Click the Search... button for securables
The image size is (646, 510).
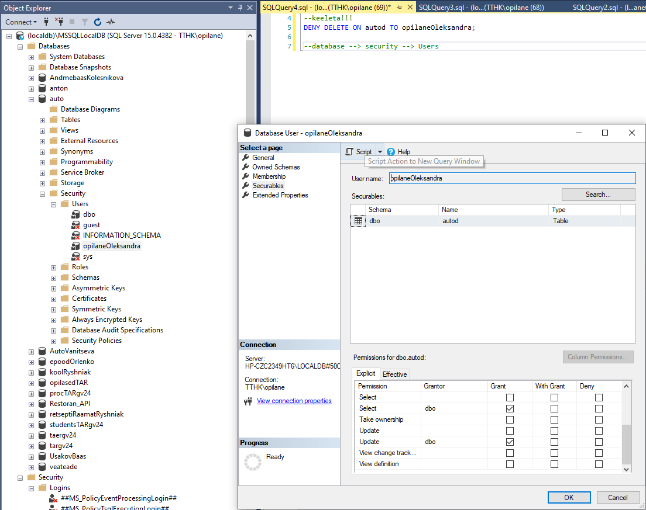tap(598, 195)
